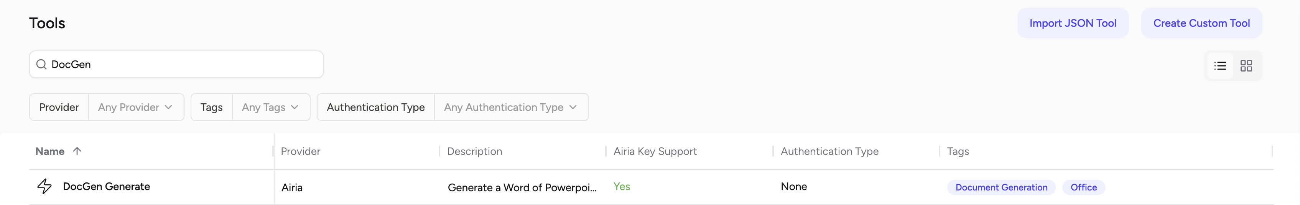Switch to list view layout

coord(1220,65)
